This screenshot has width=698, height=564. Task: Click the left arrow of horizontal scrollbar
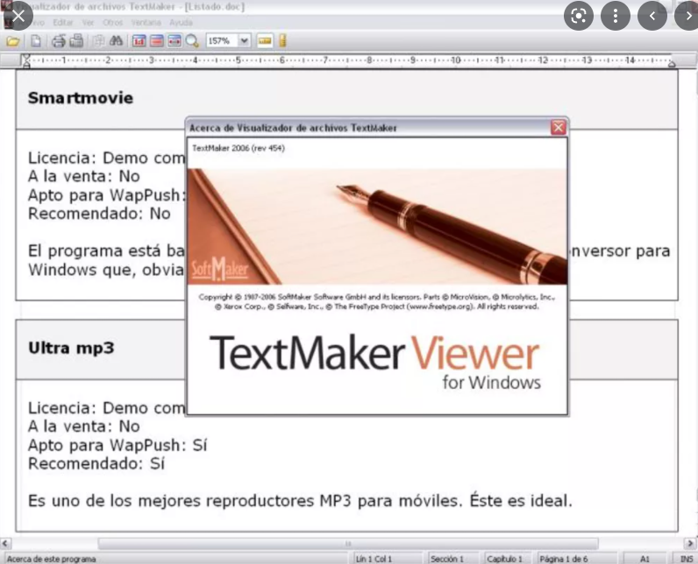coord(5,543)
